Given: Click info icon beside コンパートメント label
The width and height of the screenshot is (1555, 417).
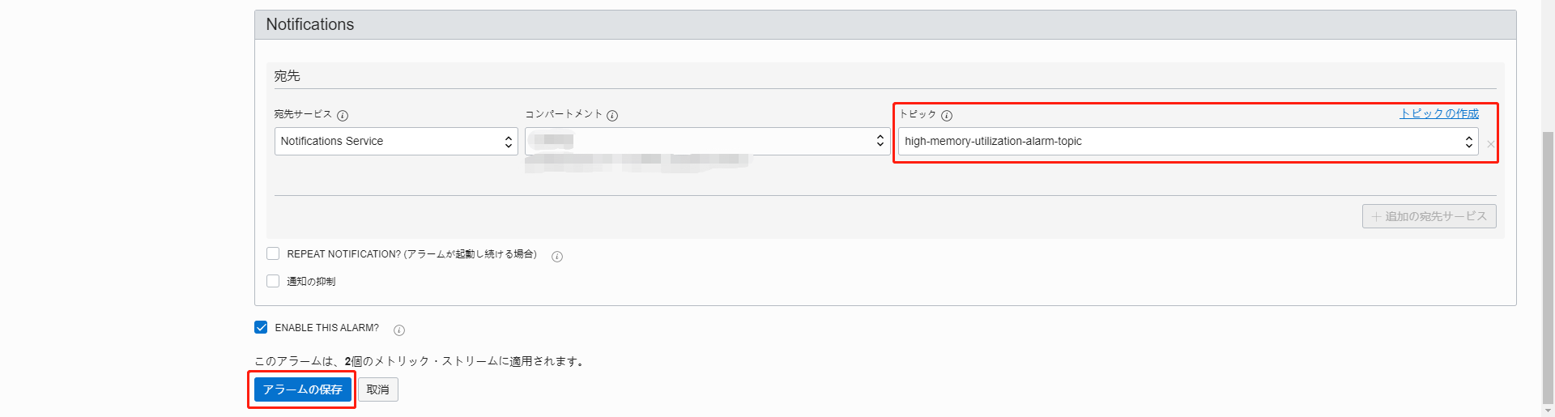Looking at the screenshot, I should coord(612,116).
